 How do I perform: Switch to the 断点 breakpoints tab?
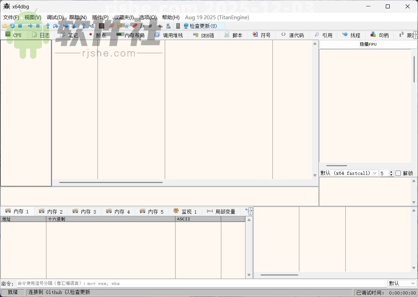tap(100, 35)
